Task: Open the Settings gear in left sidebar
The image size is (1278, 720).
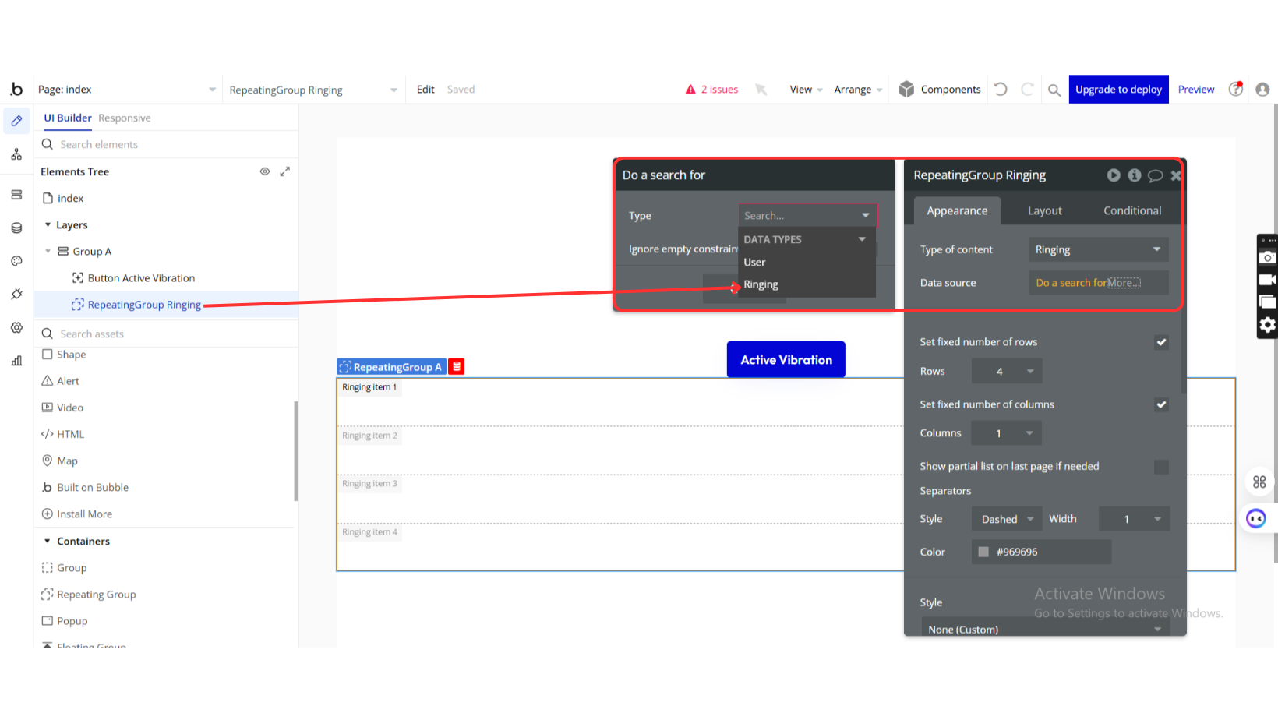Action: [x=16, y=328]
